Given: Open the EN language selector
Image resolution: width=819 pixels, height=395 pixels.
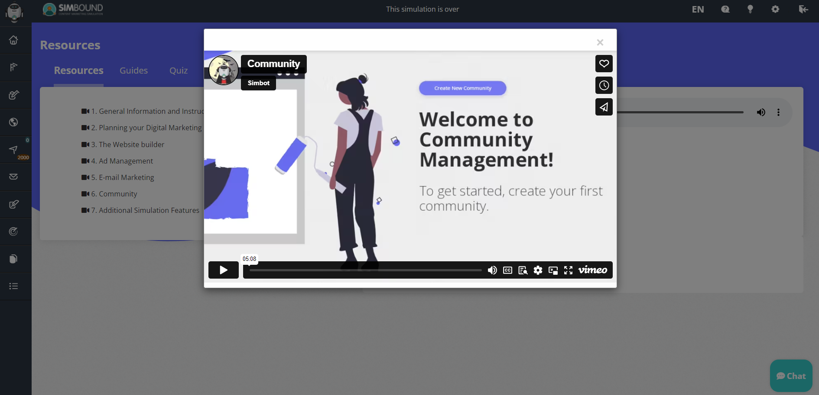Looking at the screenshot, I should click(698, 9).
